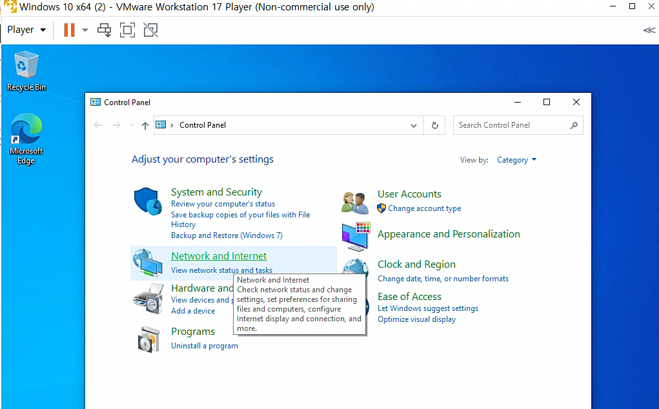Image resolution: width=659 pixels, height=409 pixels.
Task: Open the Recycle Bin desktop icon
Action: (26, 70)
